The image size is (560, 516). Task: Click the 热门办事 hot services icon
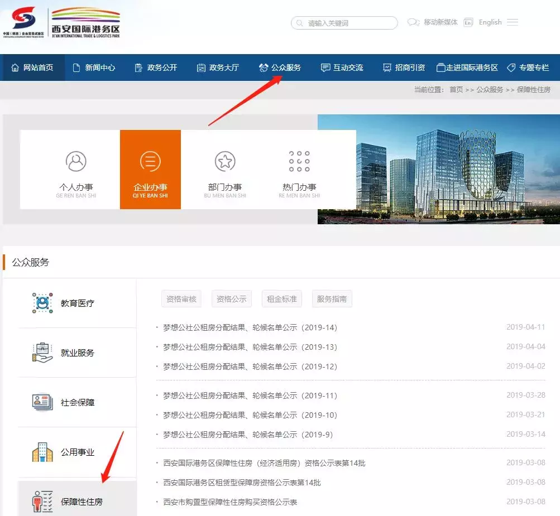[299, 162]
